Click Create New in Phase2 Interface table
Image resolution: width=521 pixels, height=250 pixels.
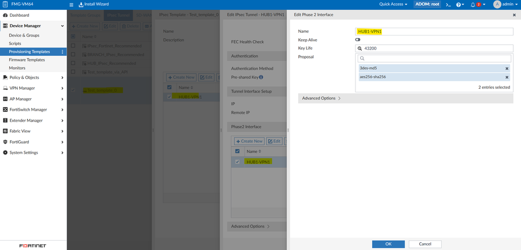[249, 141]
